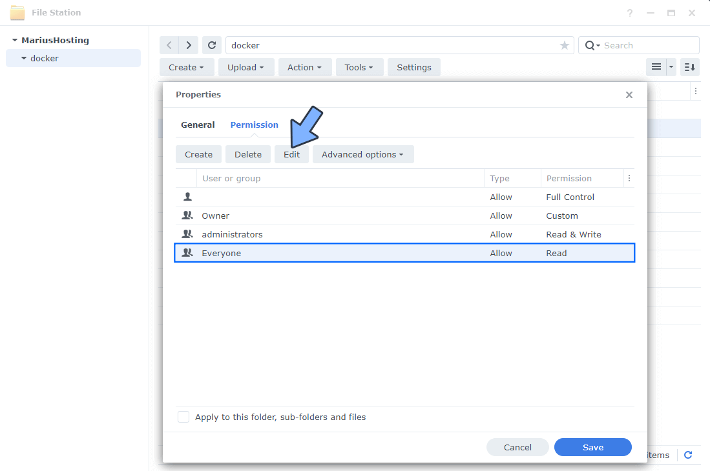
Task: Collapse the MariusHosting tree
Action: [14, 39]
